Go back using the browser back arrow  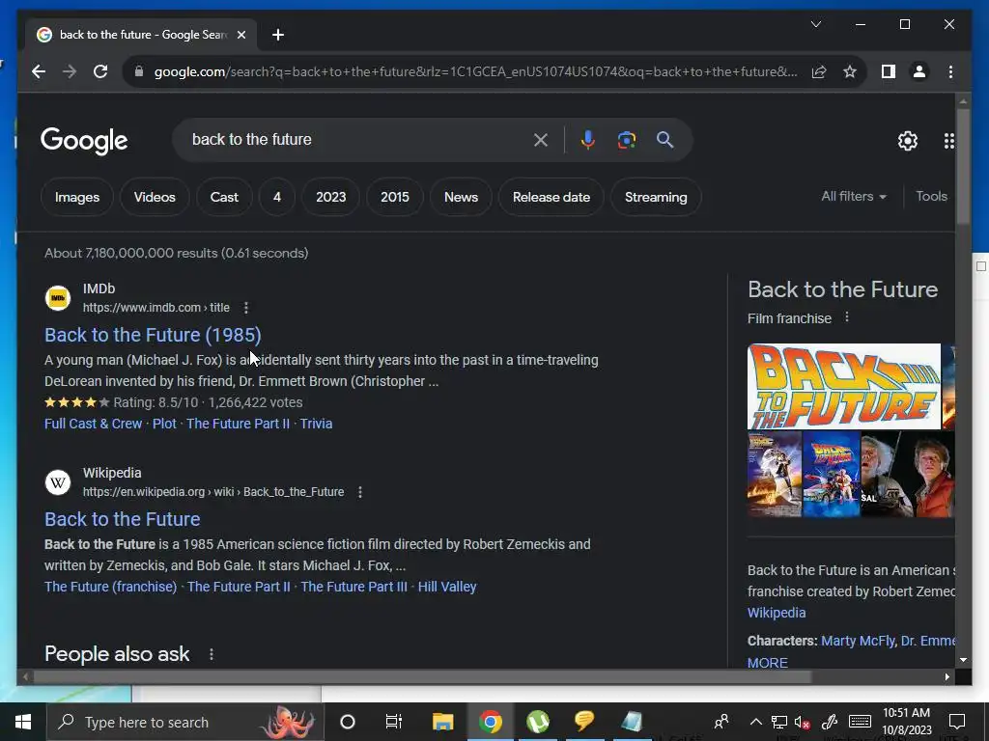39,71
